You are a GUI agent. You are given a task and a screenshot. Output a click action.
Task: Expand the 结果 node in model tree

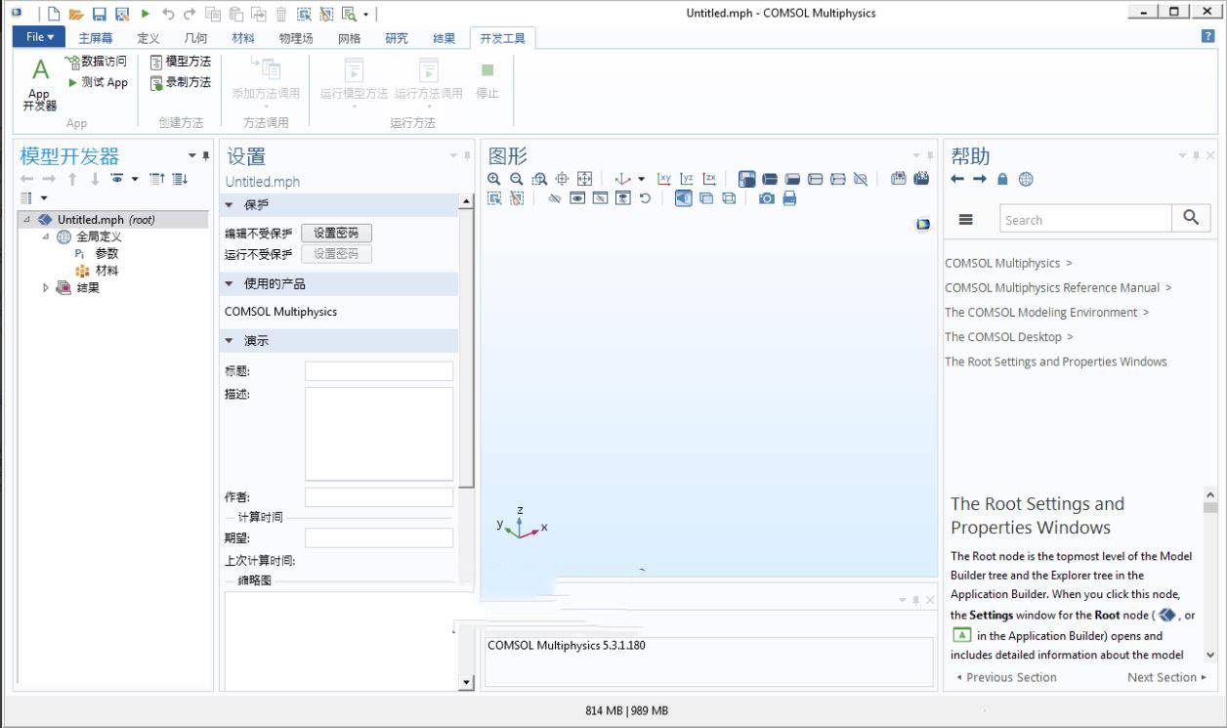tap(46, 288)
